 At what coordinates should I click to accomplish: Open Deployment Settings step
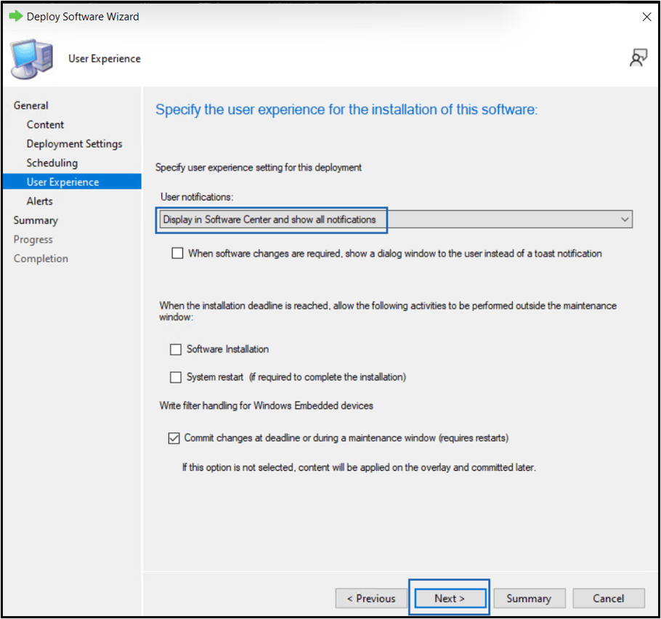[x=74, y=144]
